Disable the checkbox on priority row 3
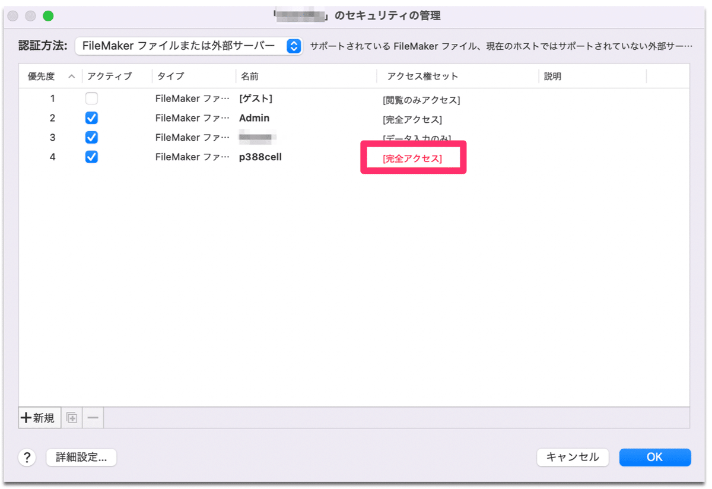This screenshot has height=489, width=712. click(91, 137)
